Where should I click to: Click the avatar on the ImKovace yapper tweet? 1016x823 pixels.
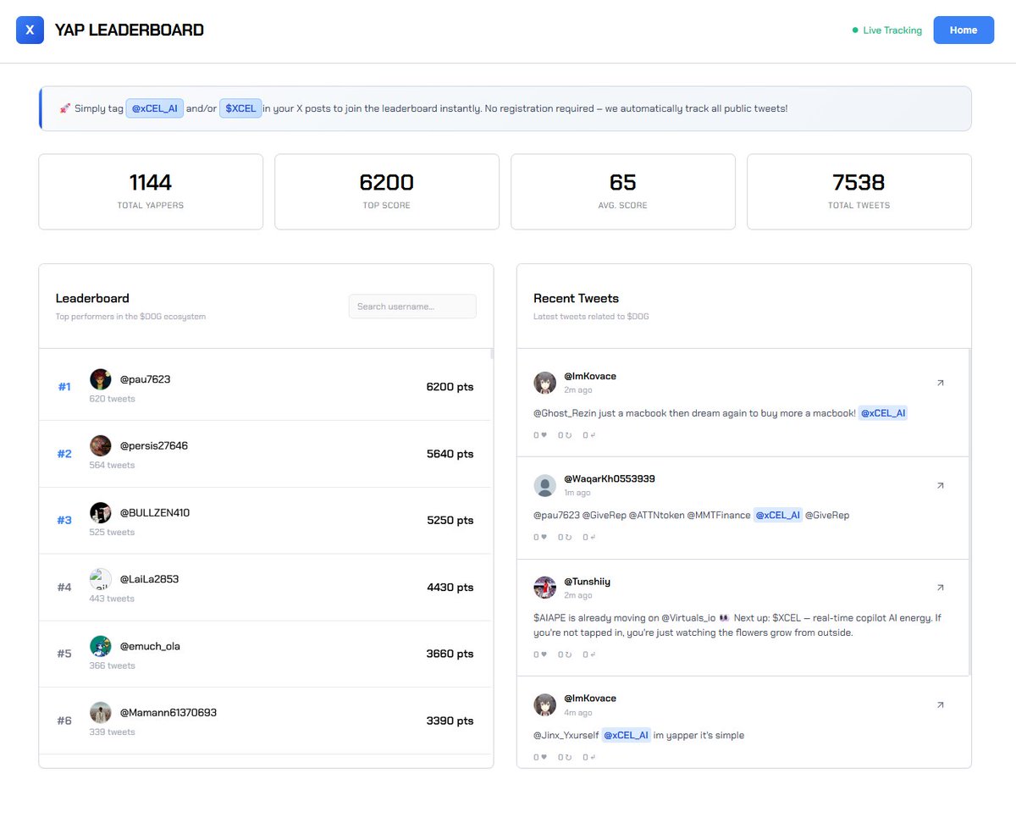544,704
